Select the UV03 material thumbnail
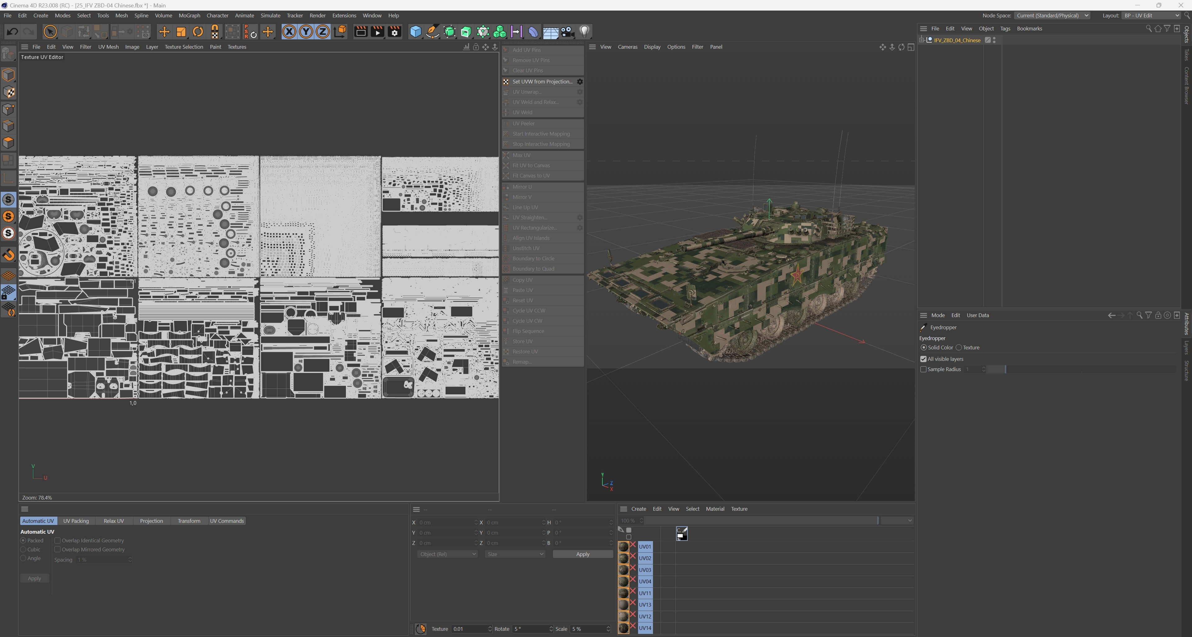This screenshot has height=637, width=1192. pyautogui.click(x=623, y=570)
